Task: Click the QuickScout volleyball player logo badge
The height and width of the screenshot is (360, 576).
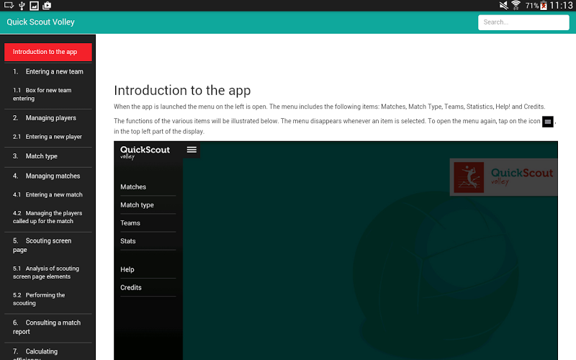Action: pyautogui.click(x=469, y=177)
